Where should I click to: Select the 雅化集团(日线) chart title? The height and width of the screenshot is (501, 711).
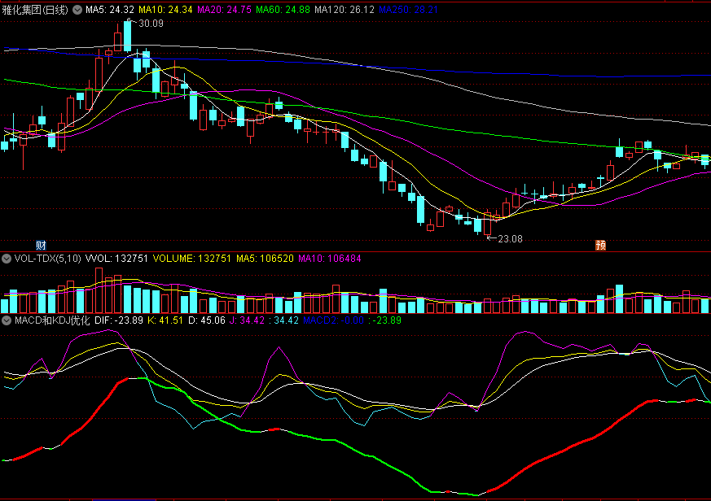[35, 10]
